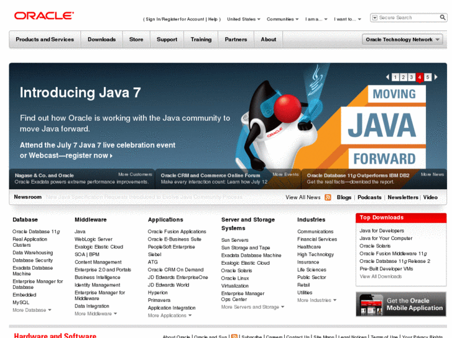Select banner slide 3

click(412, 77)
